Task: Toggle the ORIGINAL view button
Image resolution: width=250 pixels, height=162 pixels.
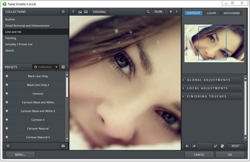Action: 99,12
